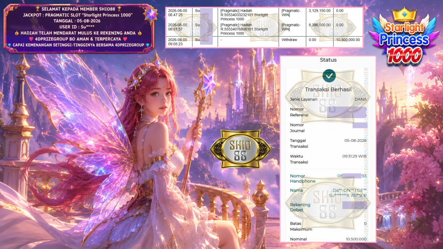This screenshot has width=443, height=249.
Task: Click 'CAPAI KEMENANGAN SETINGGI-TINGGINYA' line
Action: point(78,45)
